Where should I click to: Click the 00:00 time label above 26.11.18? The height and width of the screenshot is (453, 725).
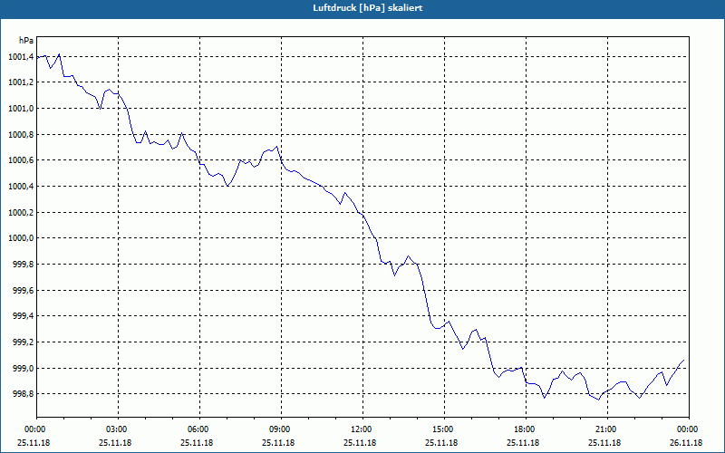[687, 429]
